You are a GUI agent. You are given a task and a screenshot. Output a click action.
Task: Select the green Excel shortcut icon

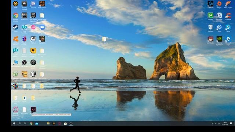coord(15,74)
